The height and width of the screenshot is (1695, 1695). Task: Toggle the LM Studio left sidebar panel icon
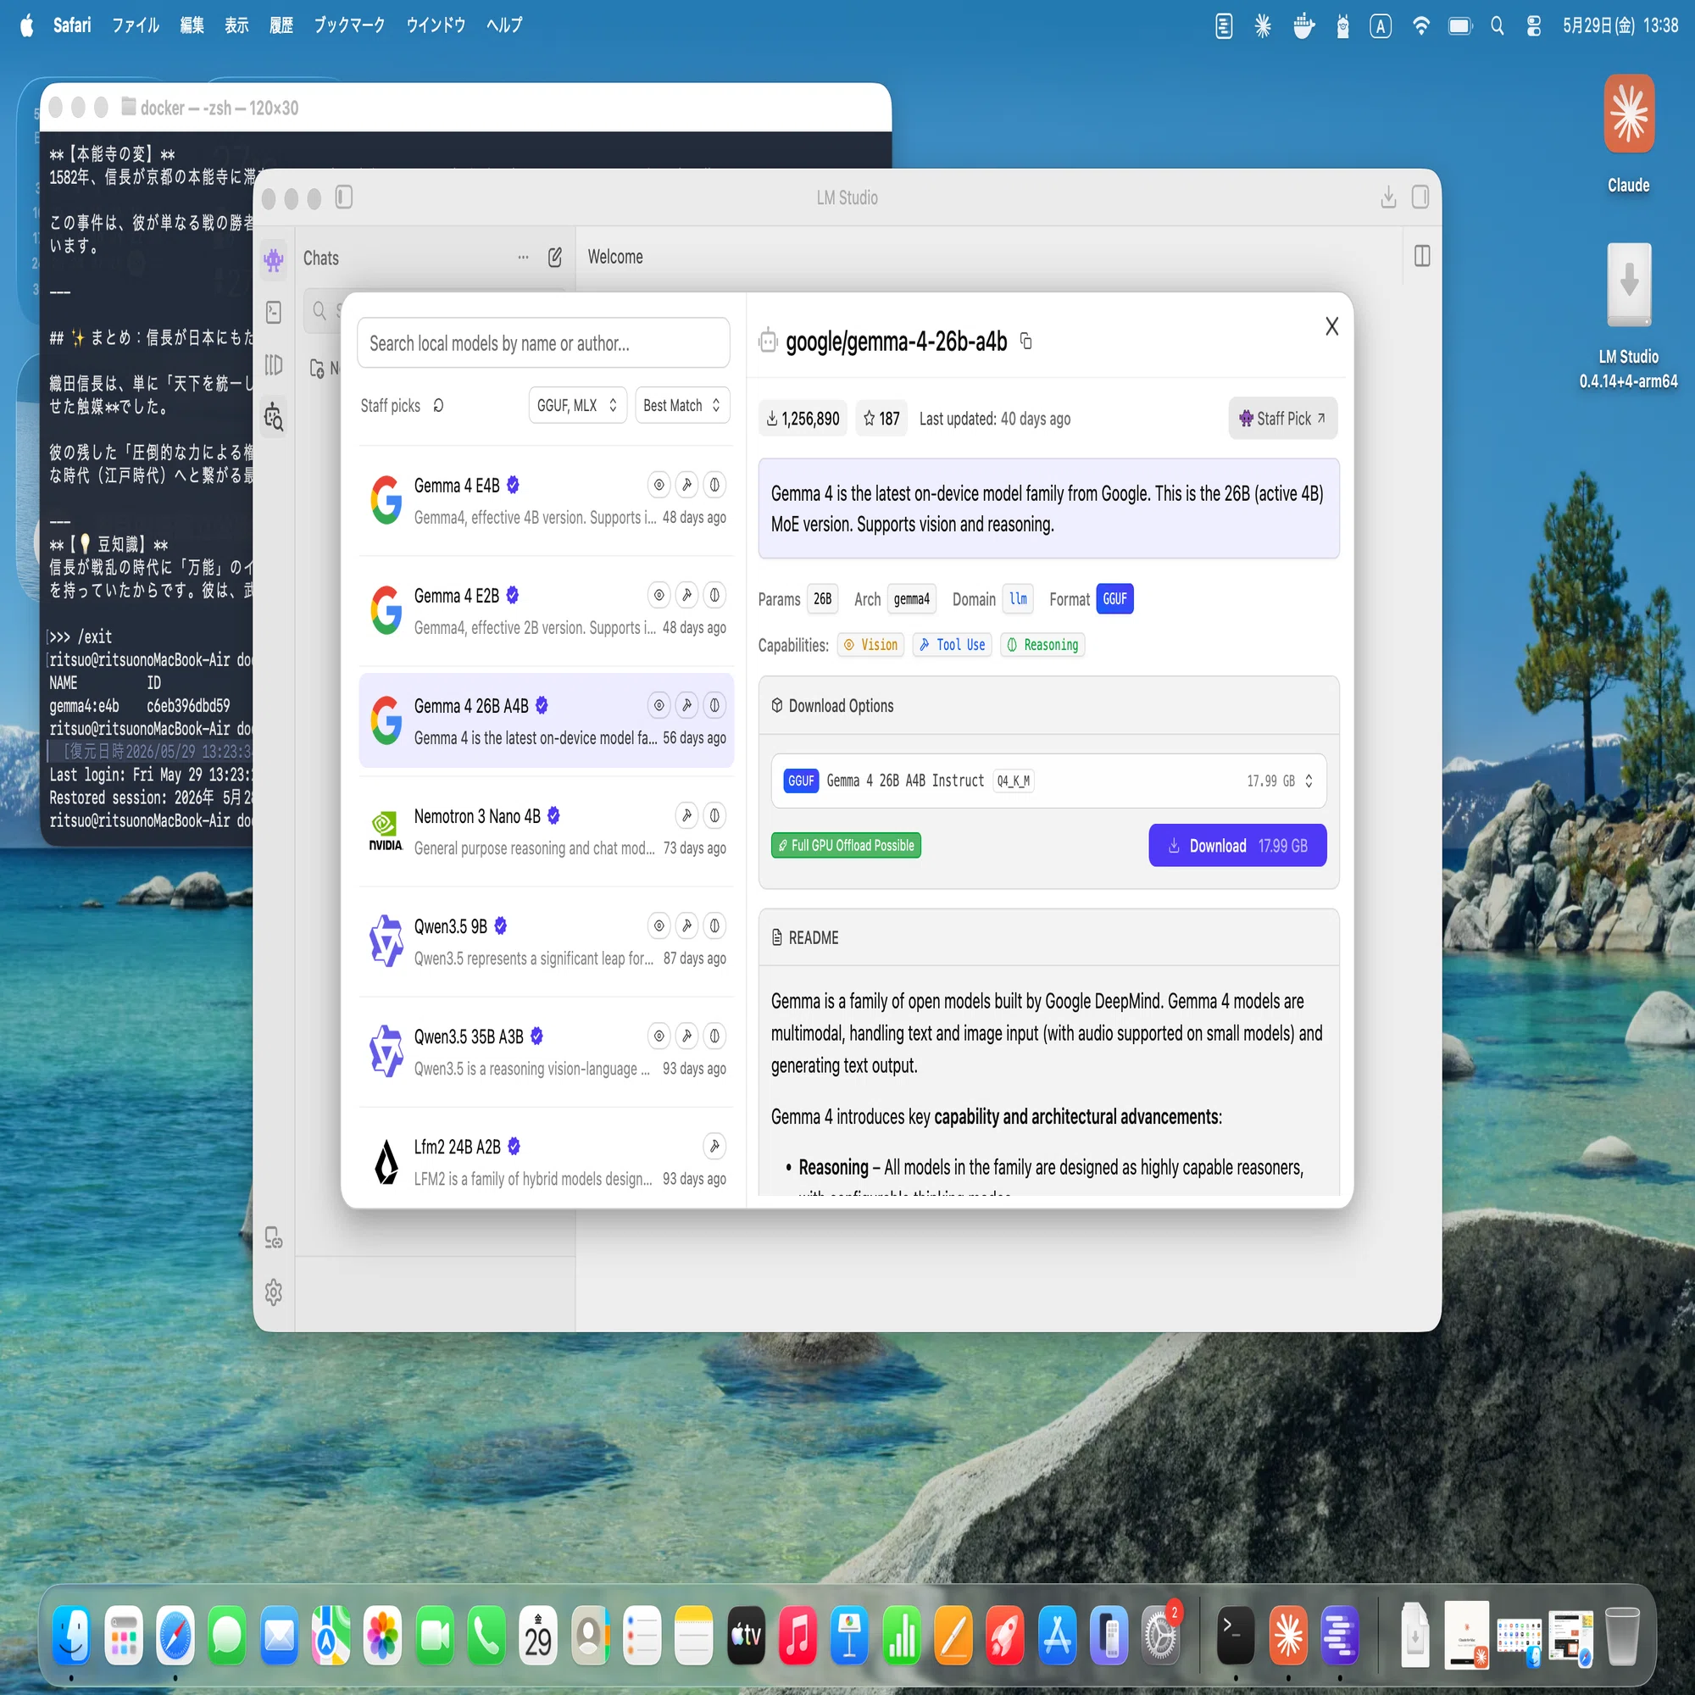344,197
